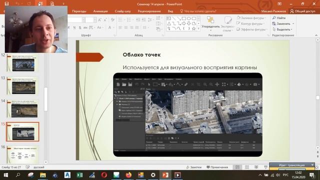Open the Упорядочить arrange dropdown
Viewport: 320px width, 180px height.
tap(210, 24)
